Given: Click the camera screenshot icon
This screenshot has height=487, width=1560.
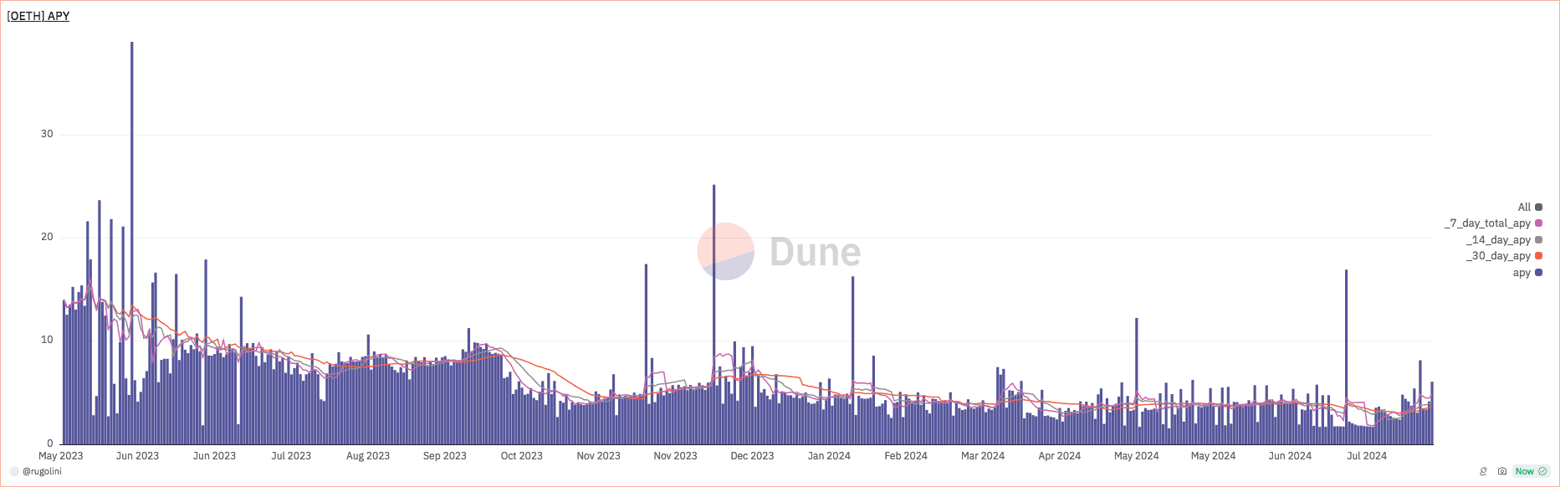Looking at the screenshot, I should [x=1502, y=471].
